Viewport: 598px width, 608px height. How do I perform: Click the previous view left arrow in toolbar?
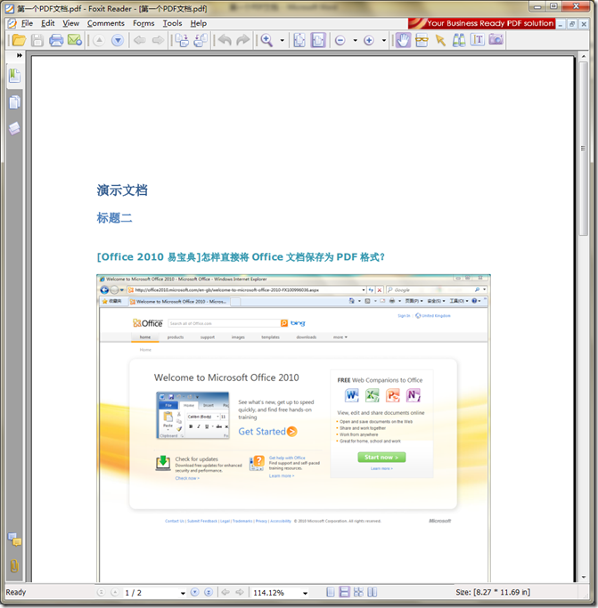coord(139,40)
